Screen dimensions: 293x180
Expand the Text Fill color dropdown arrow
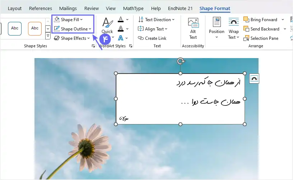127,20
